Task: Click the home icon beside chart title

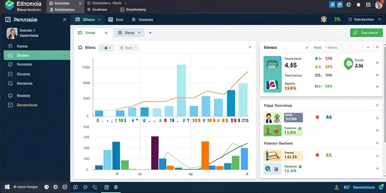Action: [80, 47]
